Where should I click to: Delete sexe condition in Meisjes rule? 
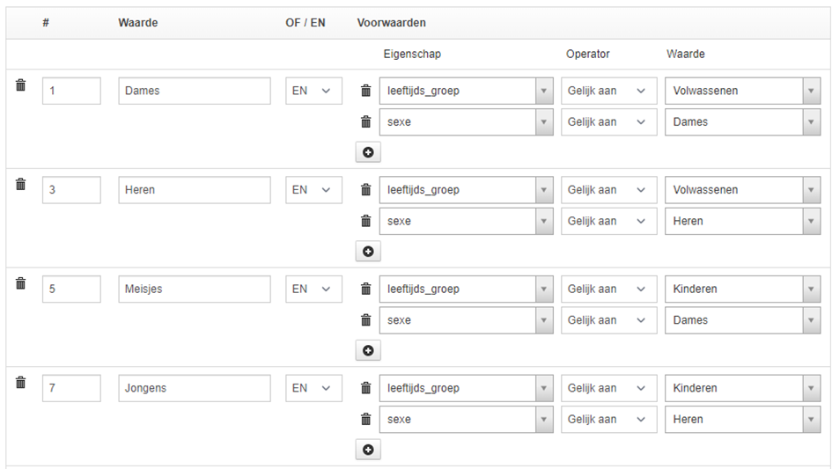(366, 320)
